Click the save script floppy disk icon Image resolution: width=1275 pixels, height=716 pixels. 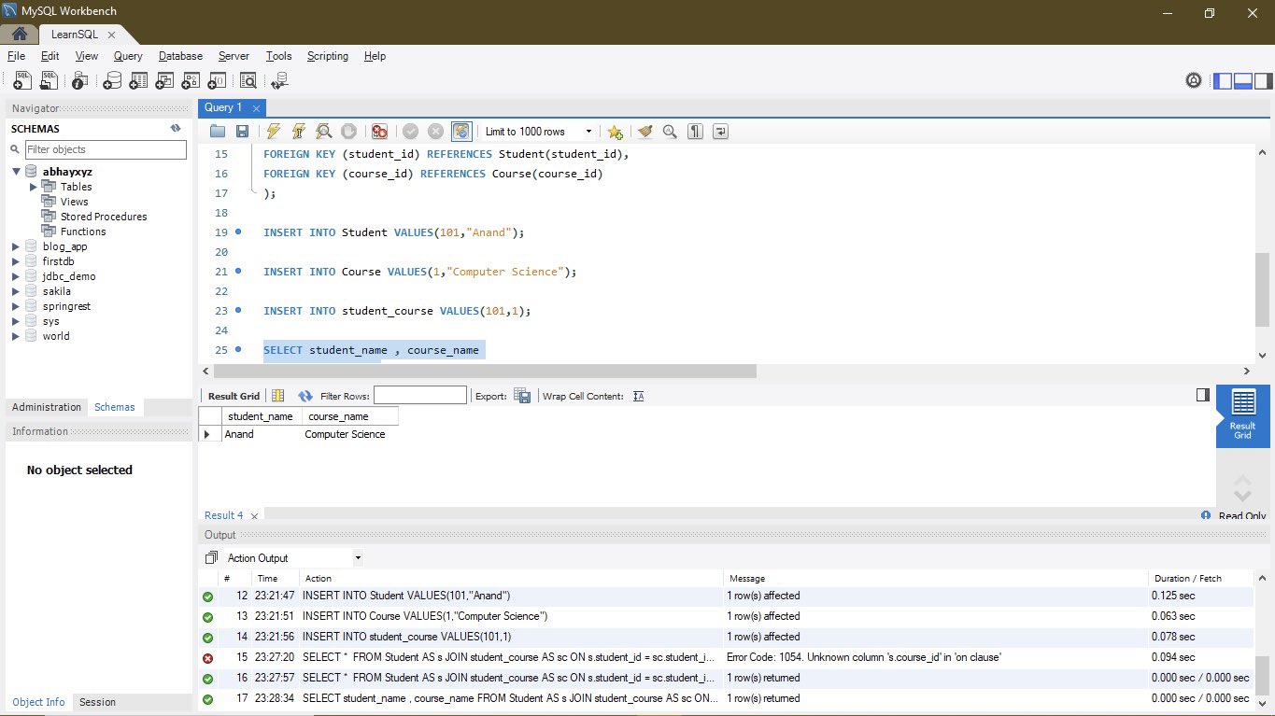click(x=242, y=132)
